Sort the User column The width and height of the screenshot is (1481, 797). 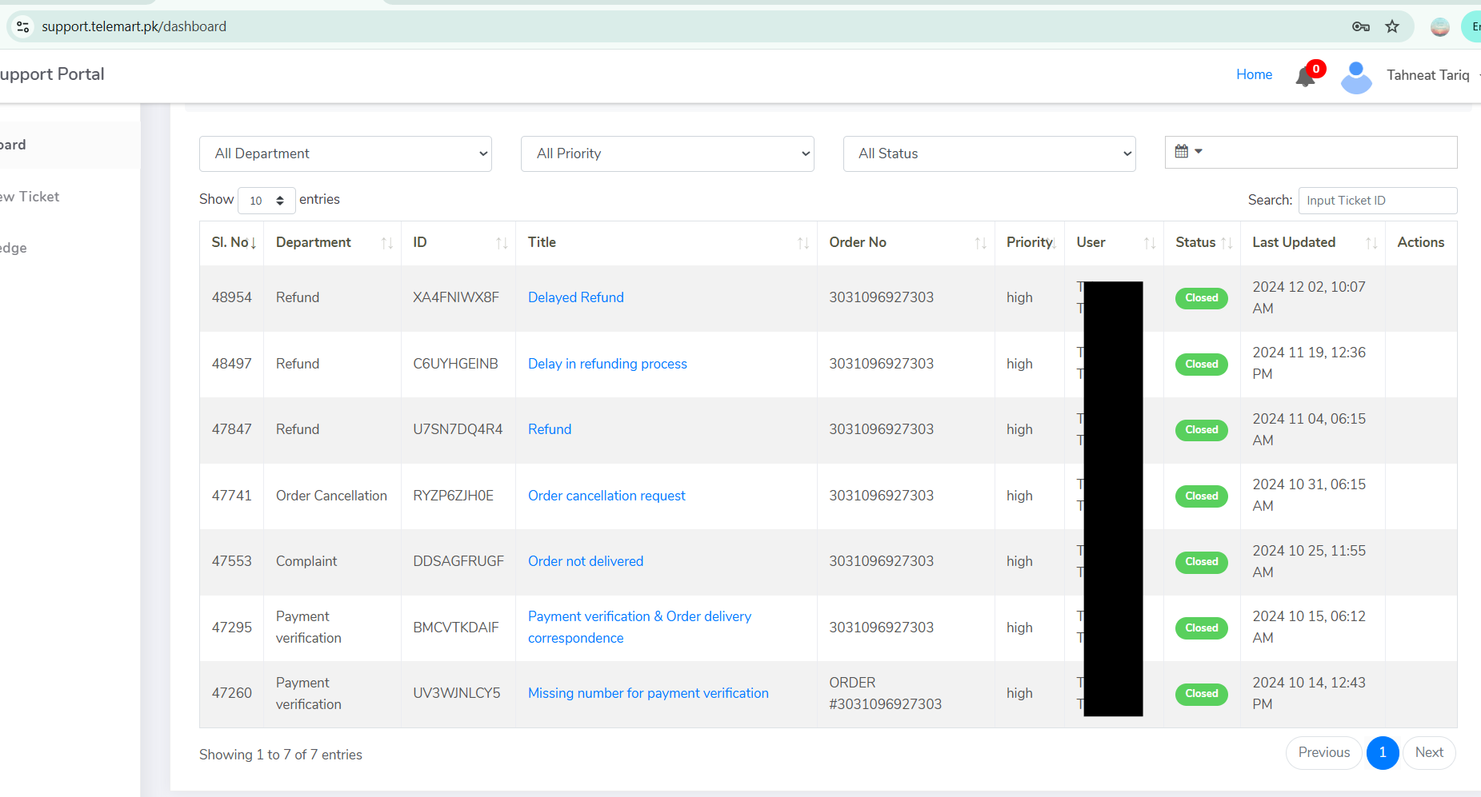pyautogui.click(x=1150, y=243)
